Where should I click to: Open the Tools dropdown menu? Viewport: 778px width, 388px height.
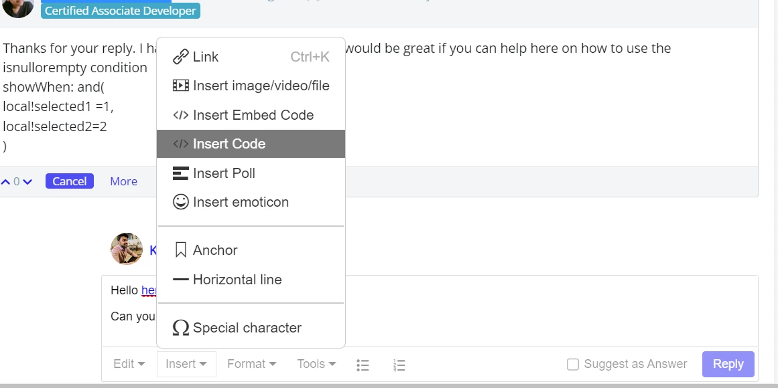coord(316,364)
